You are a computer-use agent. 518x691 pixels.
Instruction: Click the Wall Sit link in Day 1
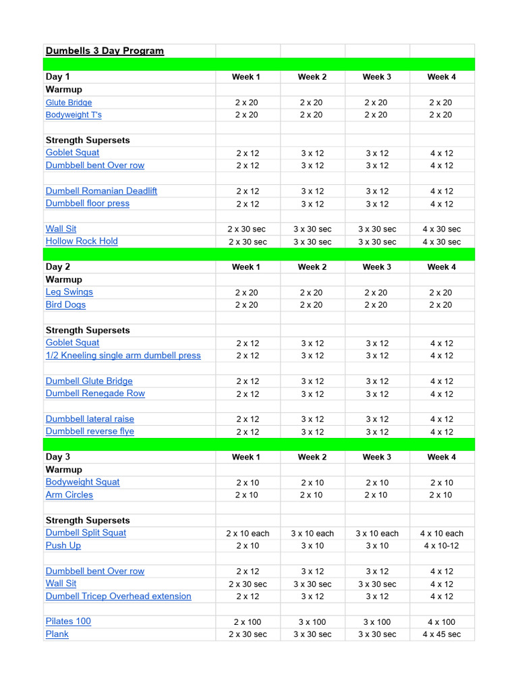[x=61, y=229]
